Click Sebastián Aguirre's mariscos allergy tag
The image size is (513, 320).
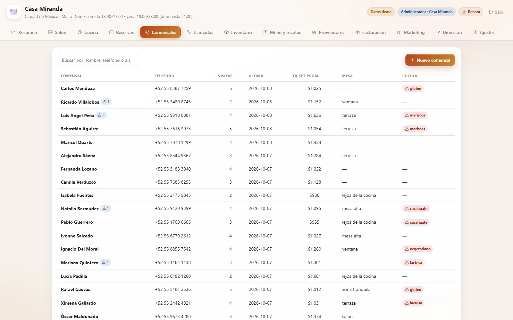[x=415, y=129]
